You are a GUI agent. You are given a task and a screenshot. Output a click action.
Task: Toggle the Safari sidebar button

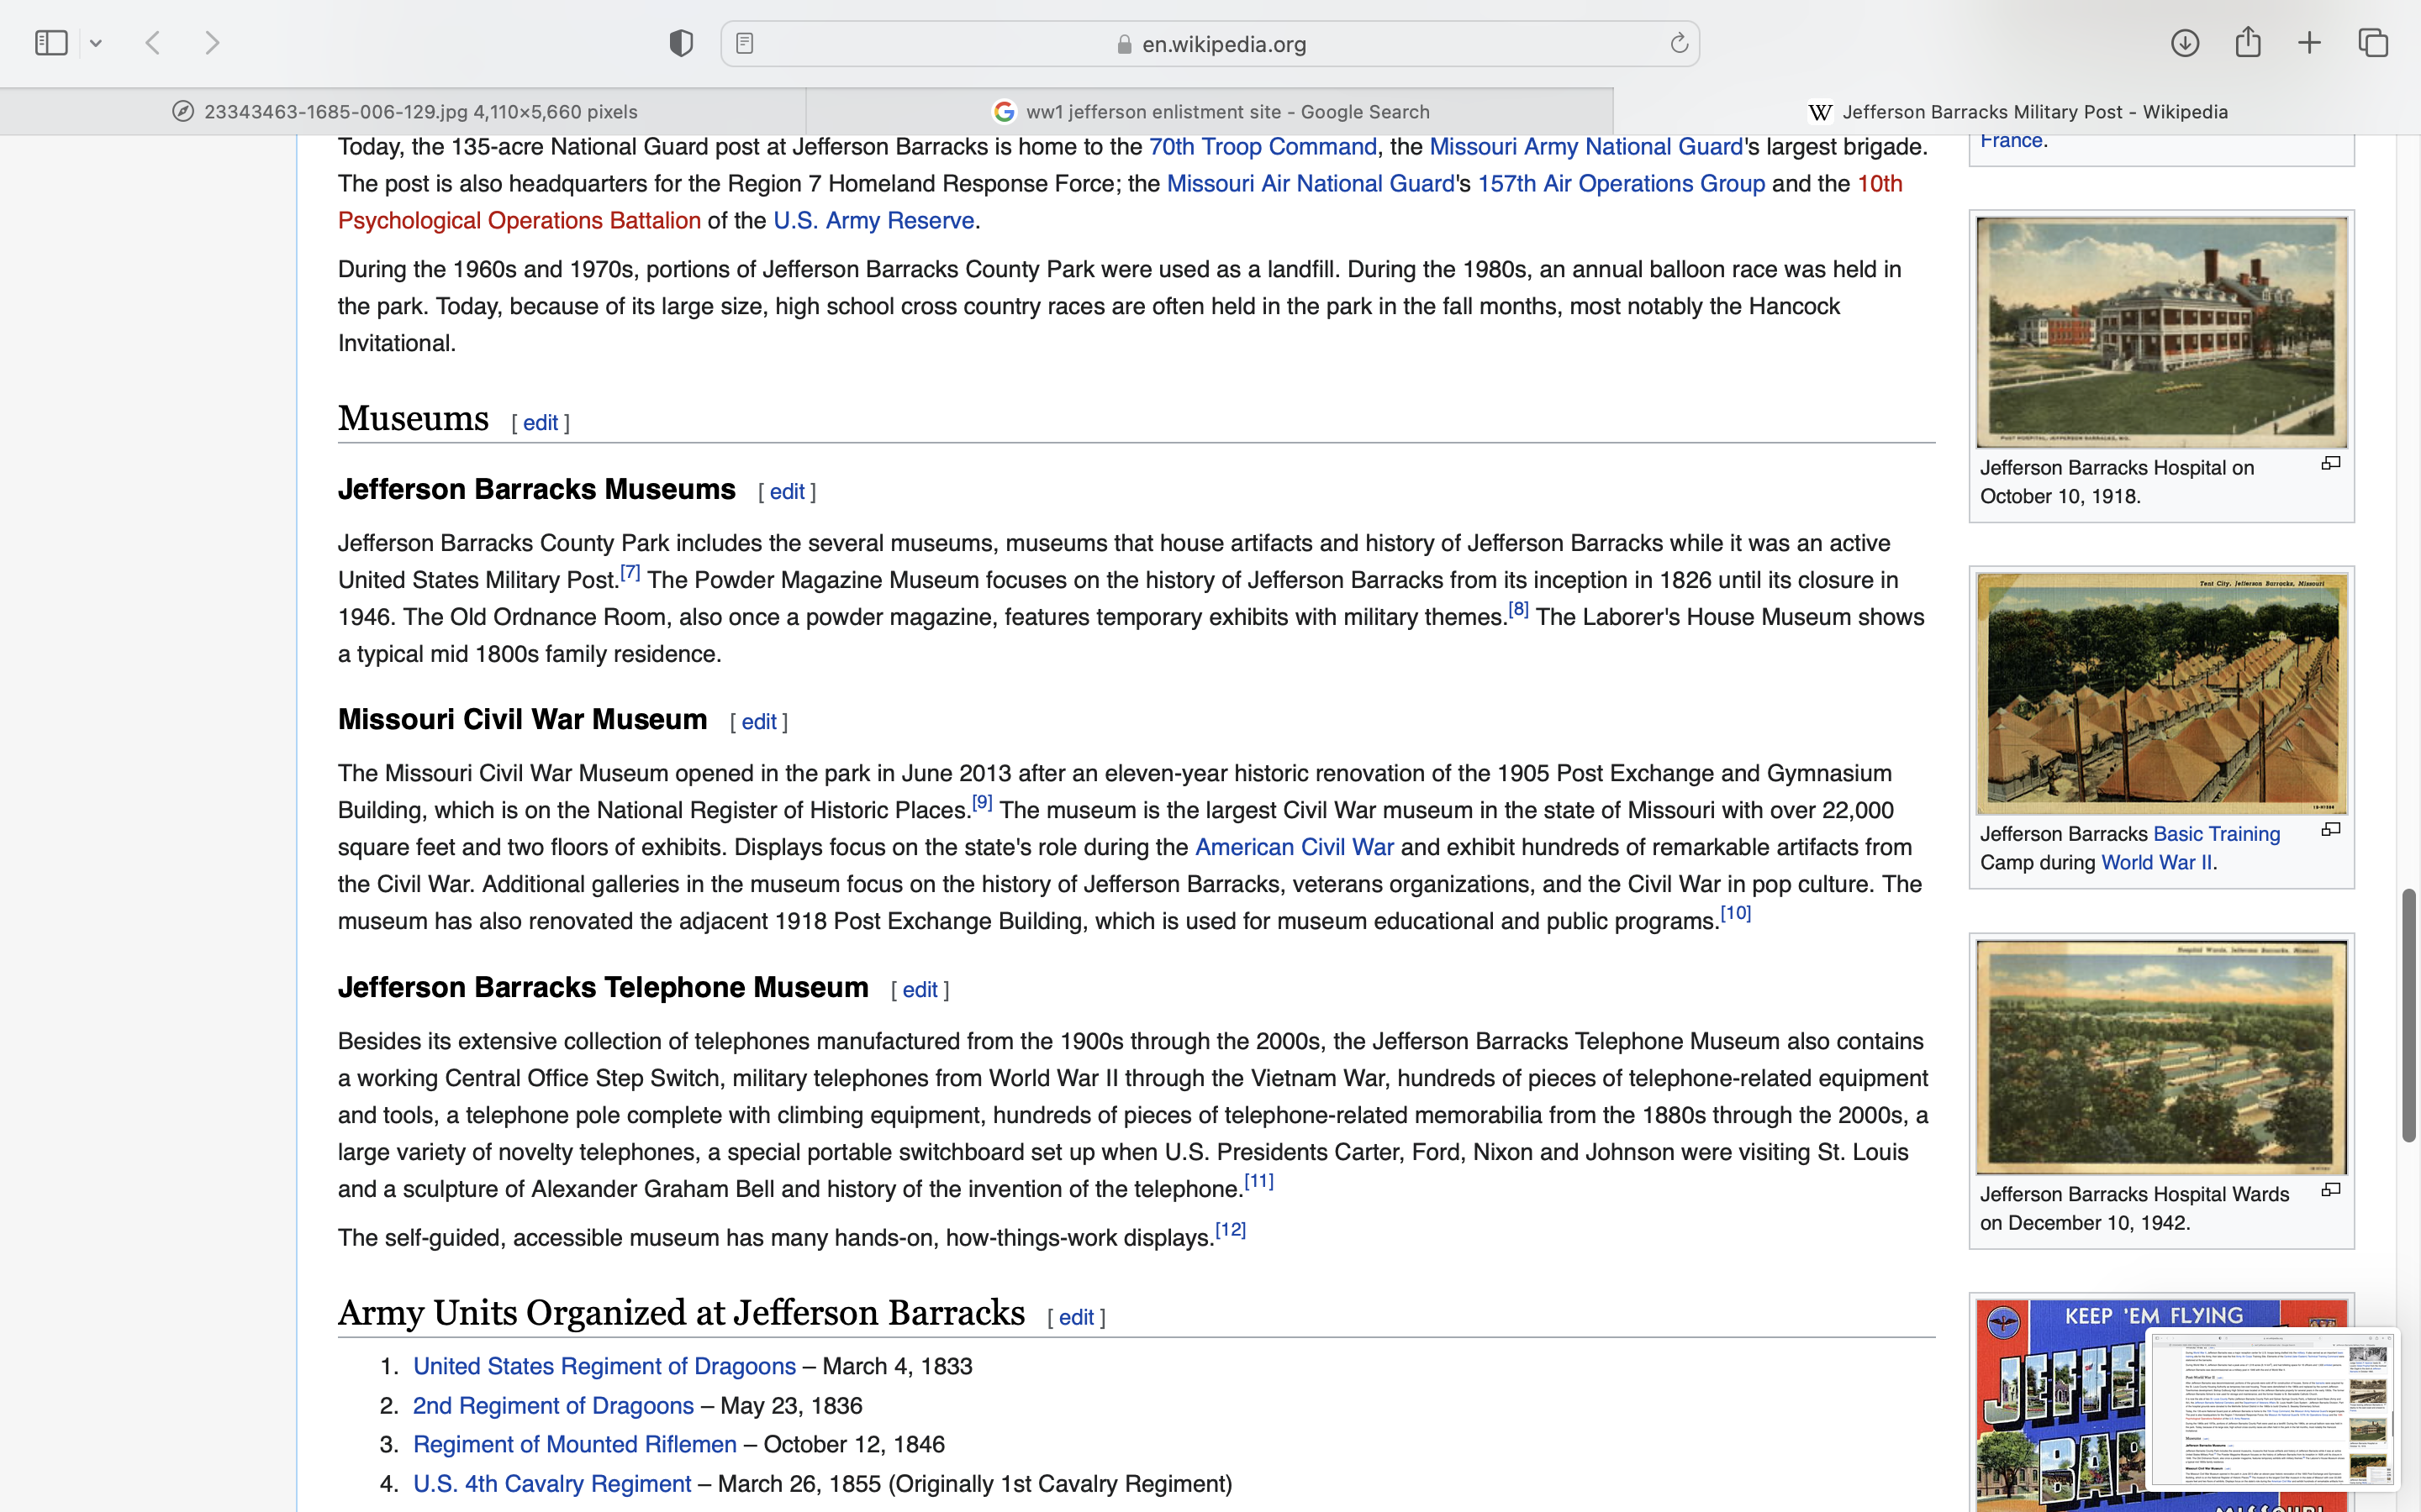(51, 43)
